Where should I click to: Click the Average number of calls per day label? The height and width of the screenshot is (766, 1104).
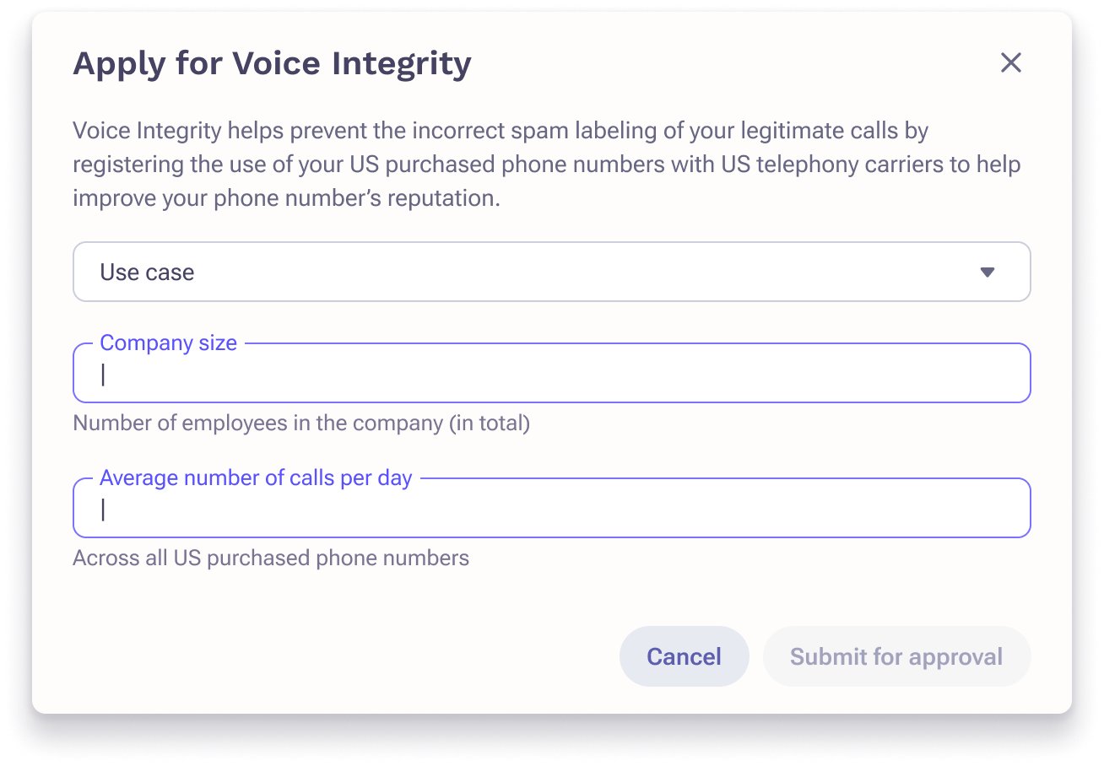click(256, 478)
